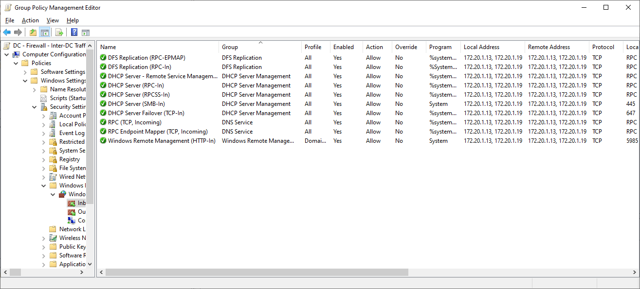
Task: Click the Export List toolbar icon
Action: 58,32
